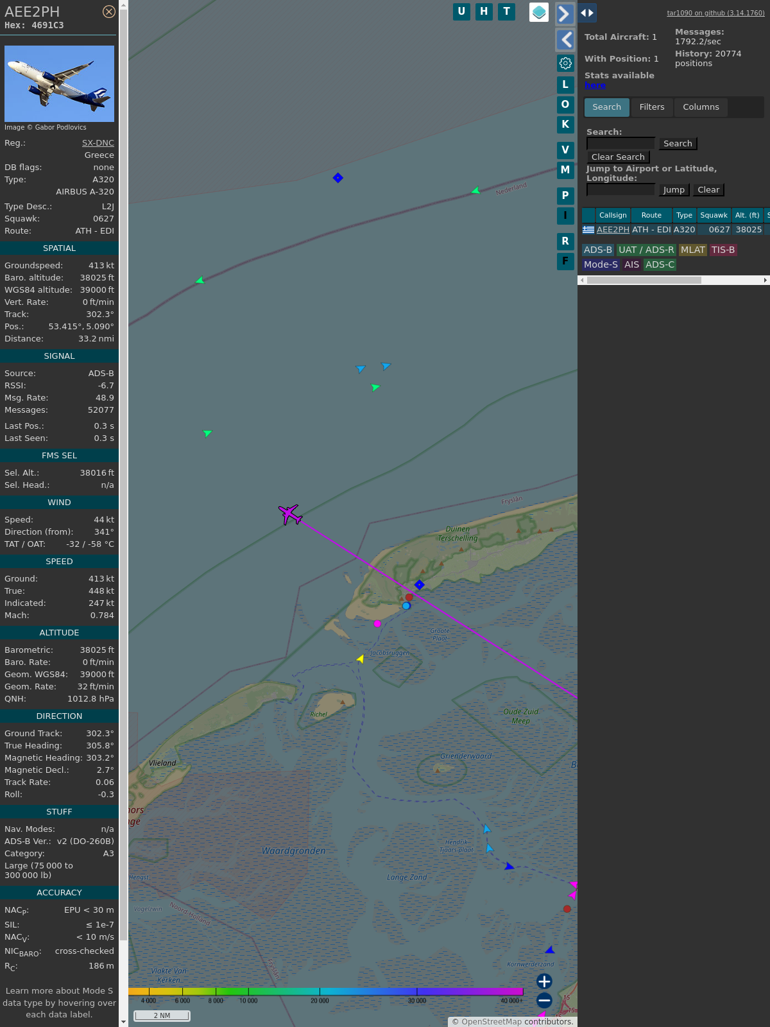The image size is (770, 1027).
Task: Click the MLAT legend label
Action: coord(693,250)
